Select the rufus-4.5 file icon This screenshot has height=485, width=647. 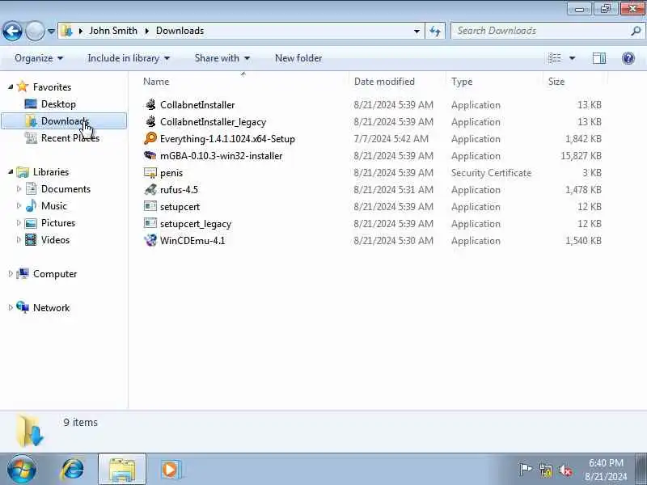click(150, 189)
